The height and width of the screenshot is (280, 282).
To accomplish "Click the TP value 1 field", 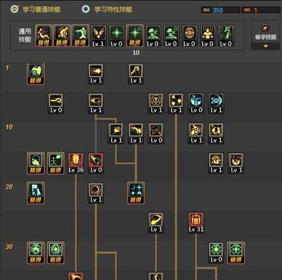I will click(261, 10).
